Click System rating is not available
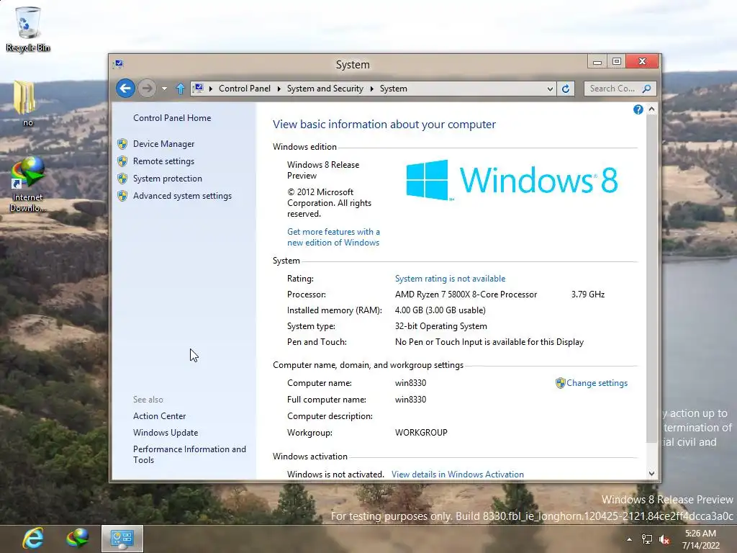Image resolution: width=737 pixels, height=553 pixels. coord(451,279)
